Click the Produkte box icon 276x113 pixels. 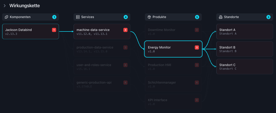(x=149, y=17)
